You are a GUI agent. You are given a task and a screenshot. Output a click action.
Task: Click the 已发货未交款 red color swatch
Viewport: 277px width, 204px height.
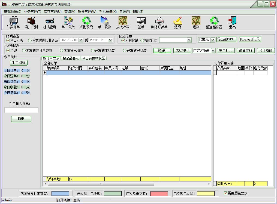click(159, 194)
